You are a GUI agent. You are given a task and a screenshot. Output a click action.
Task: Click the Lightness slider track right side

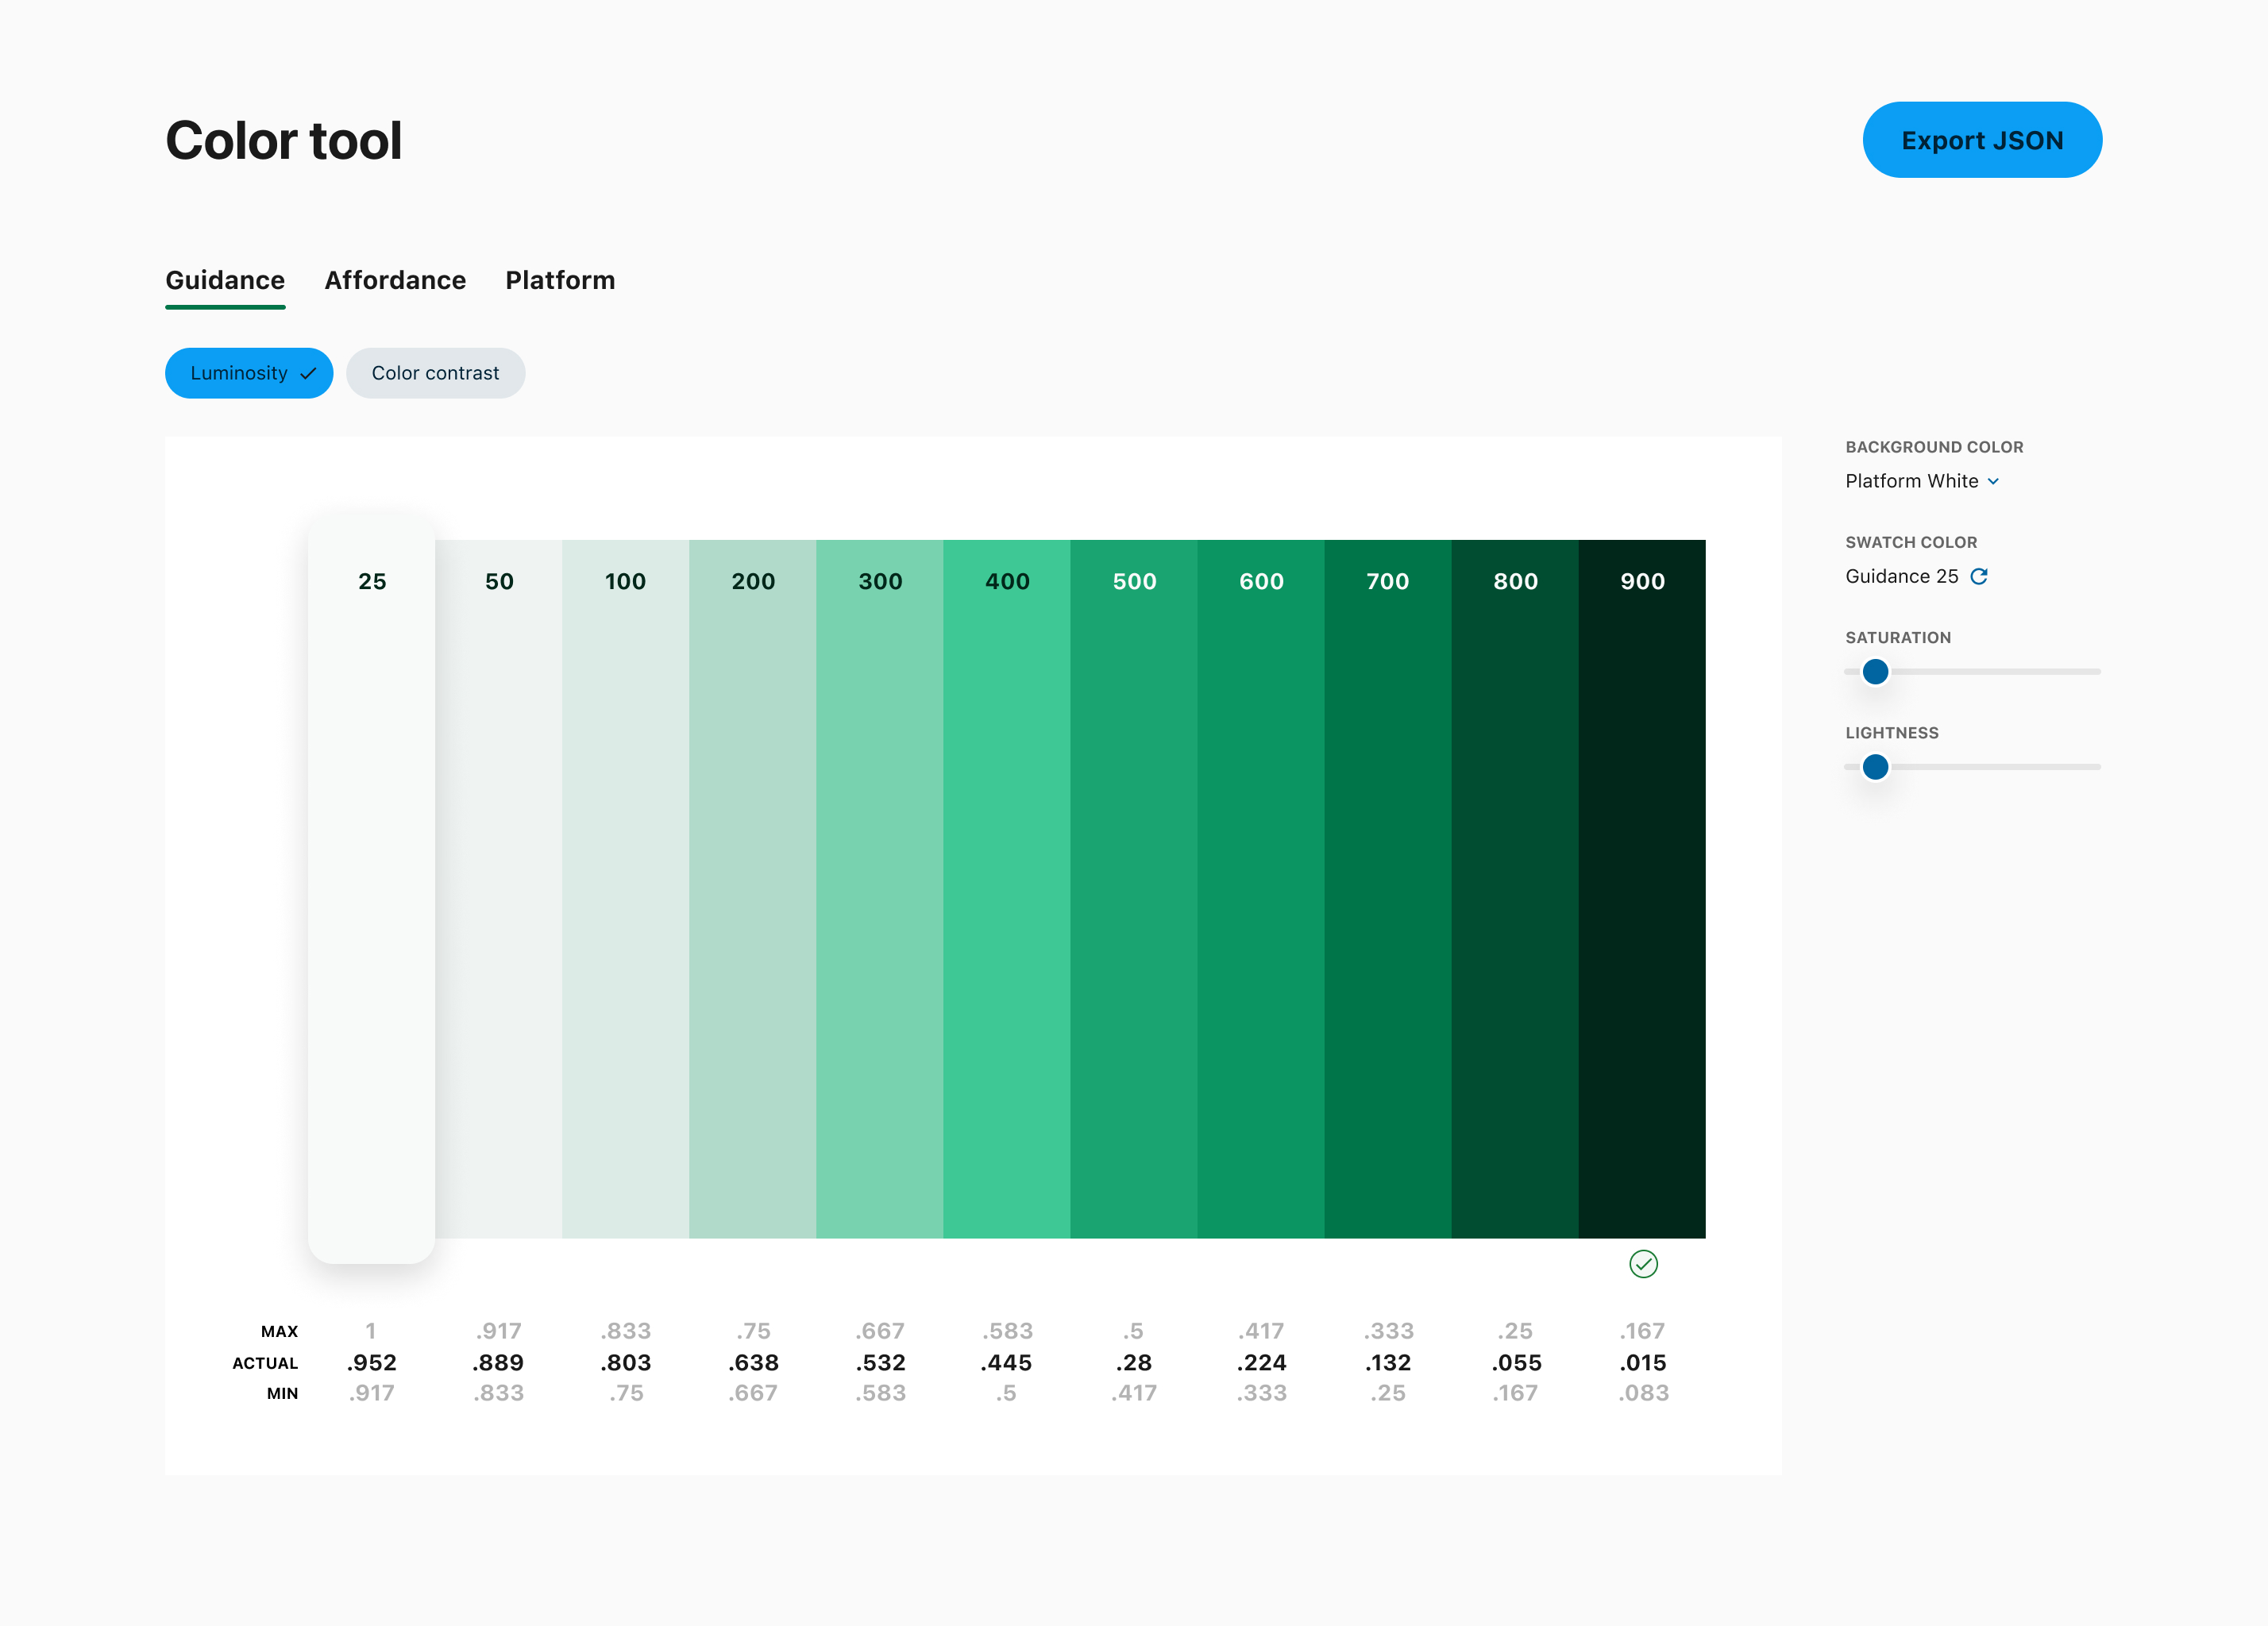(1995, 767)
